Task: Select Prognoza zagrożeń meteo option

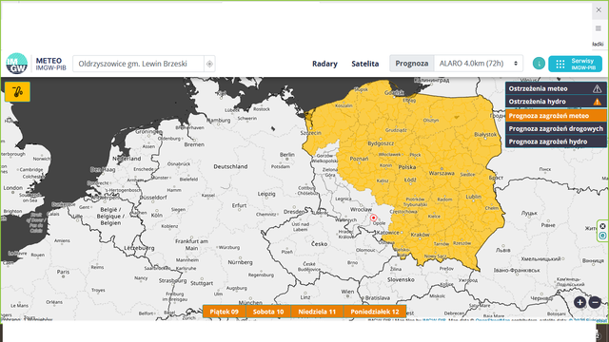Action: [x=556, y=116]
